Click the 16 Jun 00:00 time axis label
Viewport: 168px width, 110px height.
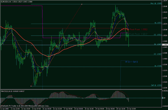pyautogui.click(x=47, y=109)
